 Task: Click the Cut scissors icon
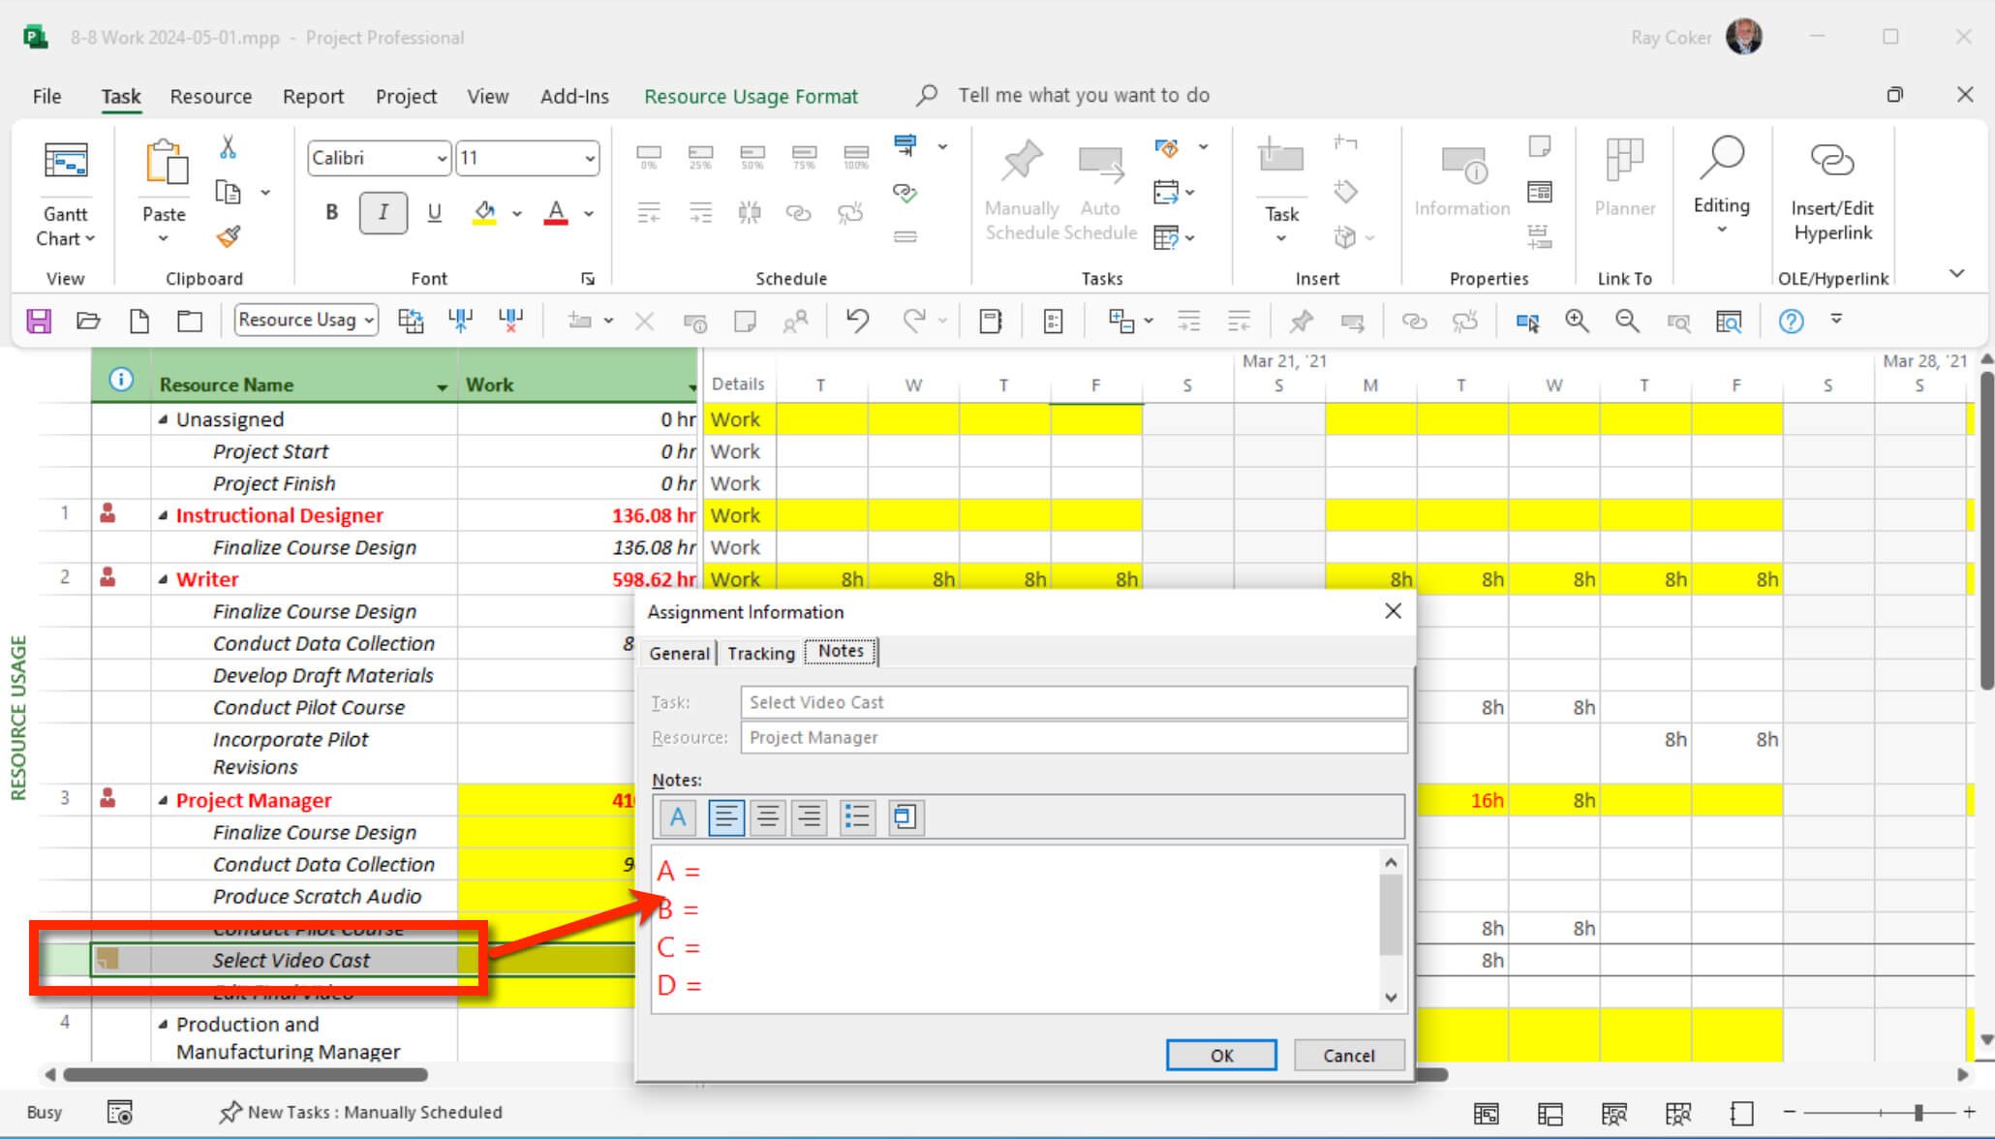[228, 147]
